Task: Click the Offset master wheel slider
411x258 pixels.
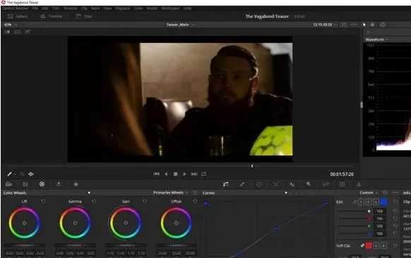Action: point(176,245)
